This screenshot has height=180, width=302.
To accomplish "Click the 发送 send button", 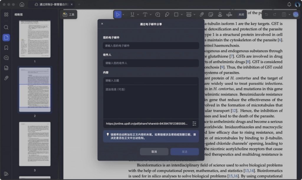I will [185, 151].
